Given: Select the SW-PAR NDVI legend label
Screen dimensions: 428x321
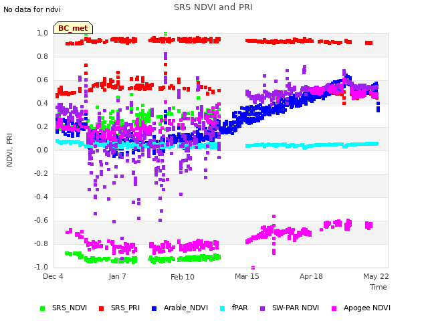Looking at the screenshot, I should 296,308.
